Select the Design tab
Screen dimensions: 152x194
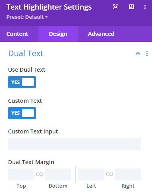click(58, 34)
